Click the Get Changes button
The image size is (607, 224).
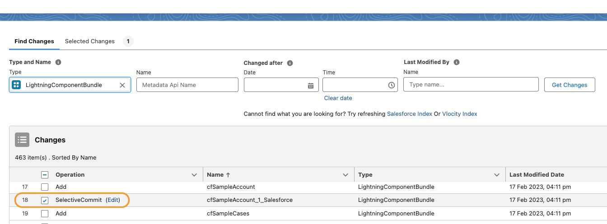coord(570,85)
